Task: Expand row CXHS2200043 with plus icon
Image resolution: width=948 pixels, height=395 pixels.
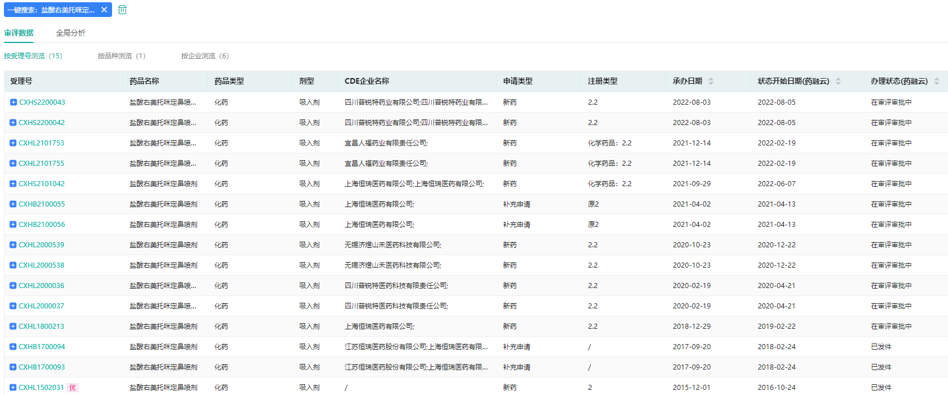Action: [13, 102]
